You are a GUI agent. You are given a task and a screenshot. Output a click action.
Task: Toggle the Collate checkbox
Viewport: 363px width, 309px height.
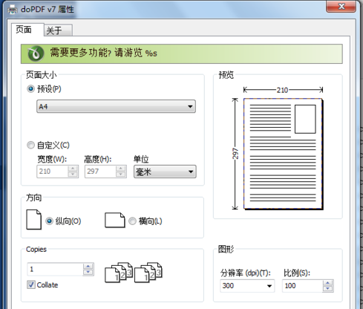(31, 284)
